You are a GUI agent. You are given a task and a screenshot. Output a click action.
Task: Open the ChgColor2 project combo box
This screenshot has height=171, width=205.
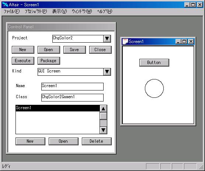tap(81, 39)
